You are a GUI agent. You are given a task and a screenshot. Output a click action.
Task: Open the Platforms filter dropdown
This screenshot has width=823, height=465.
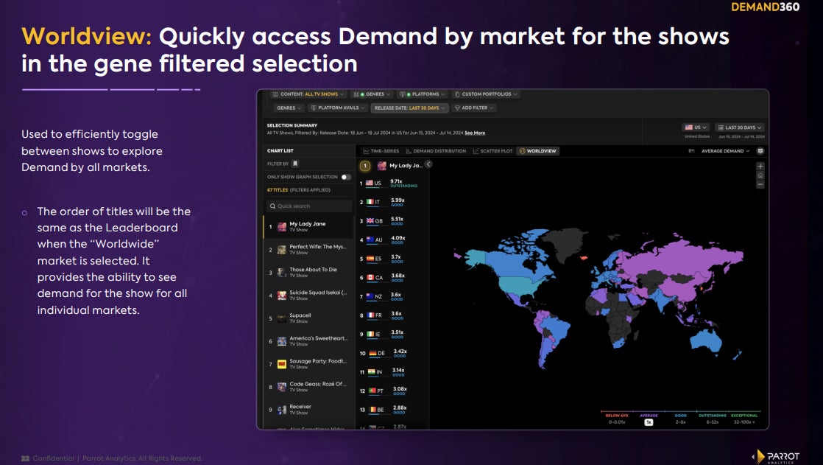422,94
